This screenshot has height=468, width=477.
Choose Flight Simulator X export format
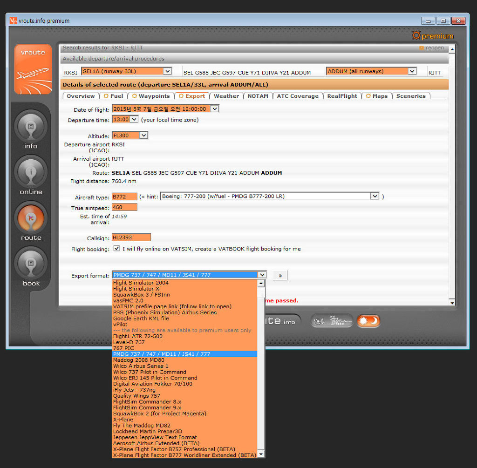(184, 289)
